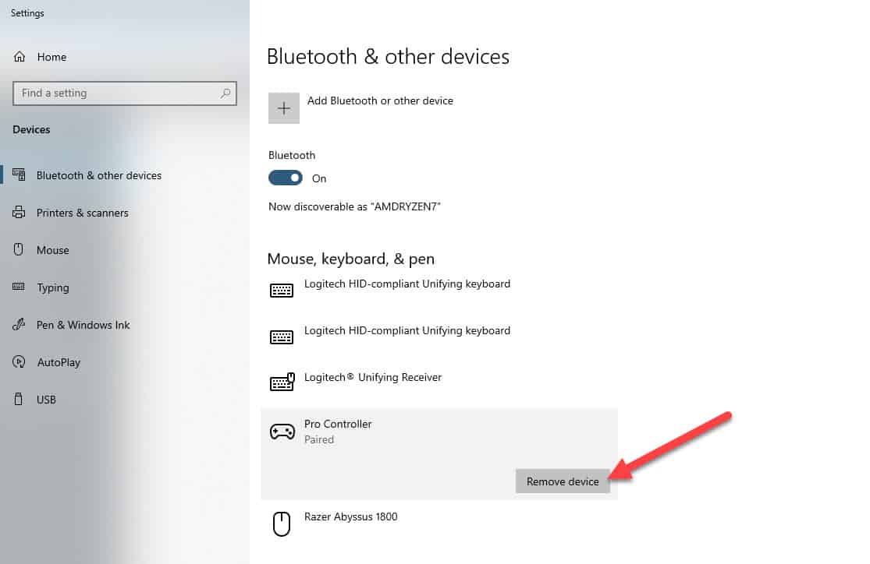This screenshot has height=564, width=870.
Task: Click second Logitech keyboard device icon
Action: pyautogui.click(x=282, y=337)
